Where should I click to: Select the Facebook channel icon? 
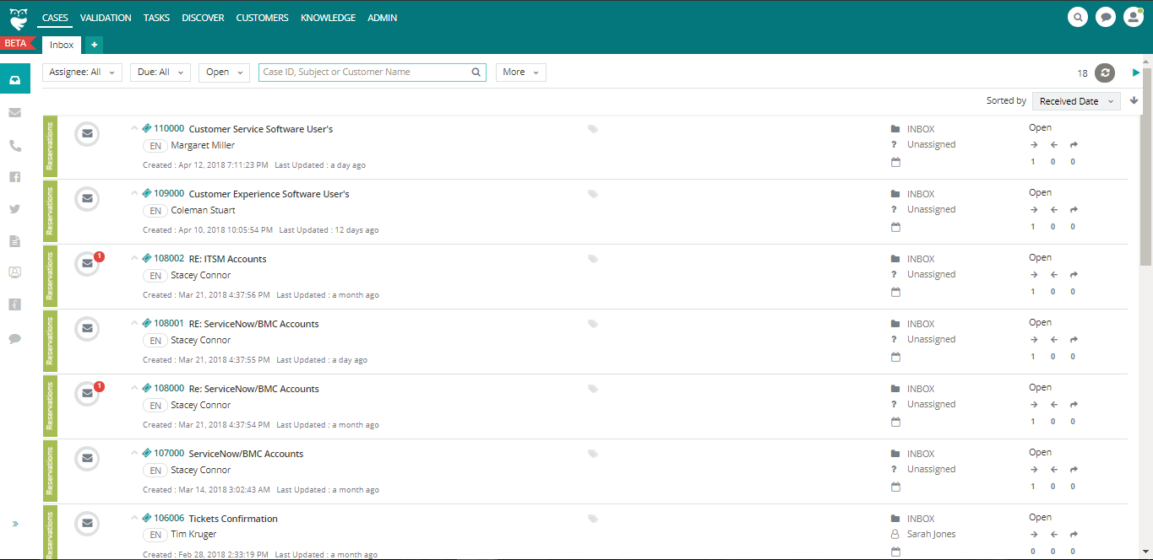14,176
